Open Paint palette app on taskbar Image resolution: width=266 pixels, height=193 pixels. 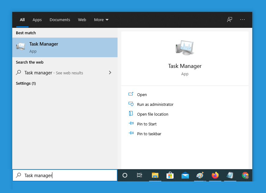pyautogui.click(x=200, y=175)
